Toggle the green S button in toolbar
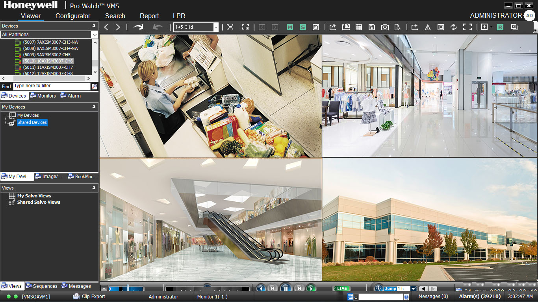This screenshot has height=302, width=538. click(x=302, y=27)
